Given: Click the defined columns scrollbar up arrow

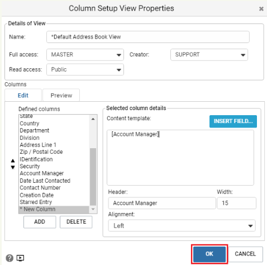Looking at the screenshot, I should tap(93, 119).
